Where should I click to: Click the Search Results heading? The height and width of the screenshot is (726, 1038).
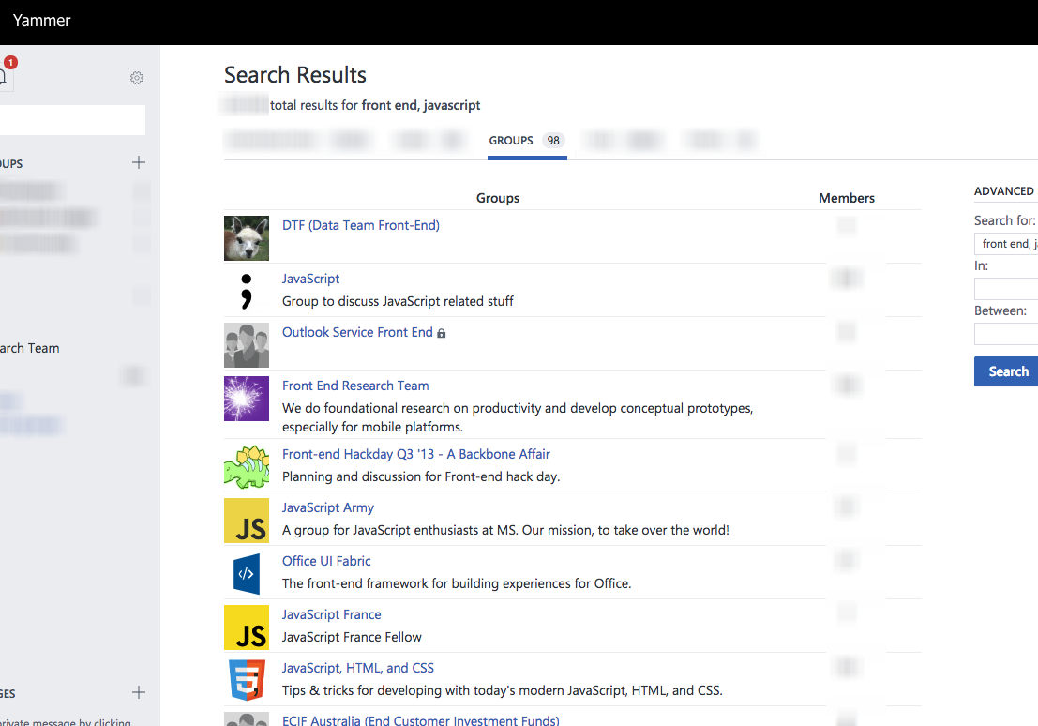[295, 75]
